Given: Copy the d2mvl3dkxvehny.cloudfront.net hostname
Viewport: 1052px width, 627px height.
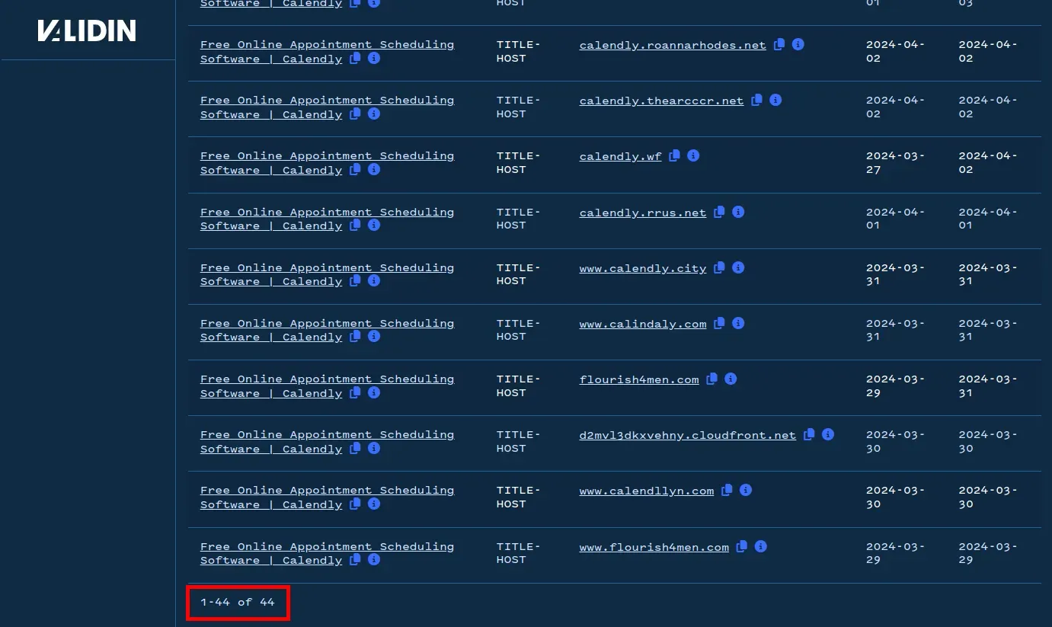Looking at the screenshot, I should 809,434.
